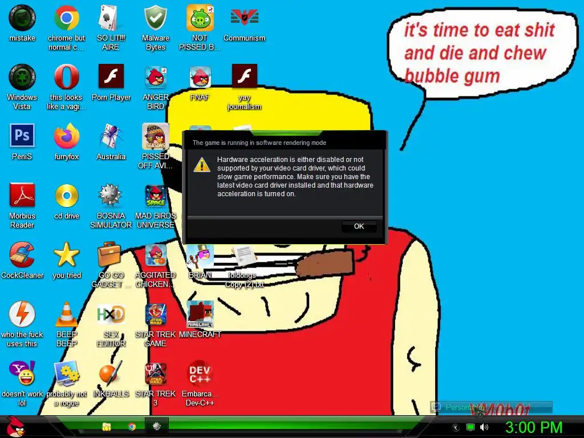Show hidden icons via the tray arrow

click(x=456, y=428)
